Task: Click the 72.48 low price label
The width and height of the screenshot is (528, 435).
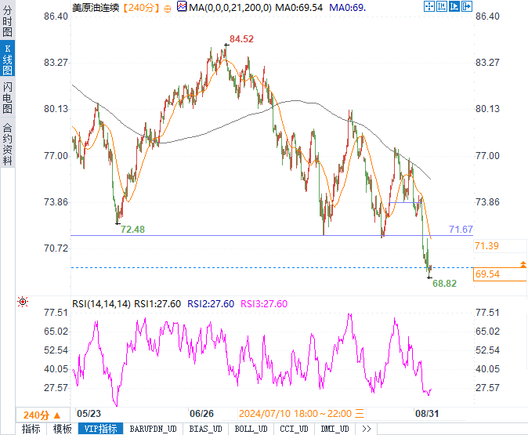Action: (x=132, y=230)
